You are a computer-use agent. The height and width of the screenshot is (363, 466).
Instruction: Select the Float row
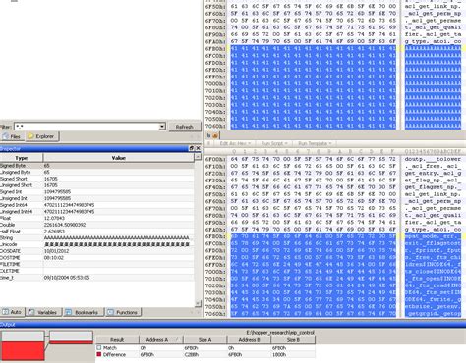tap(97, 218)
